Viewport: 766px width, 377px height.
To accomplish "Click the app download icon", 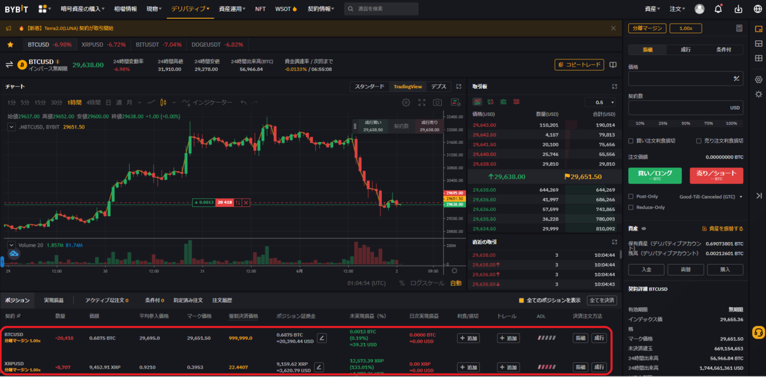I will (x=739, y=9).
